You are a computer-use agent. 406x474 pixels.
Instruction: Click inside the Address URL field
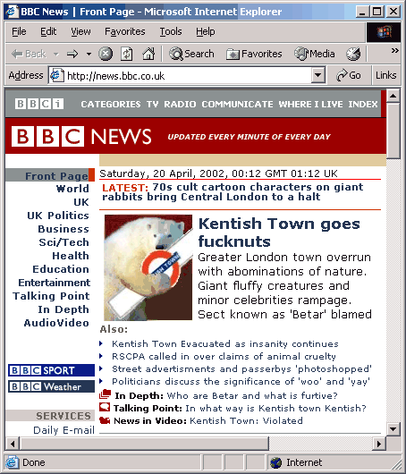point(188,76)
